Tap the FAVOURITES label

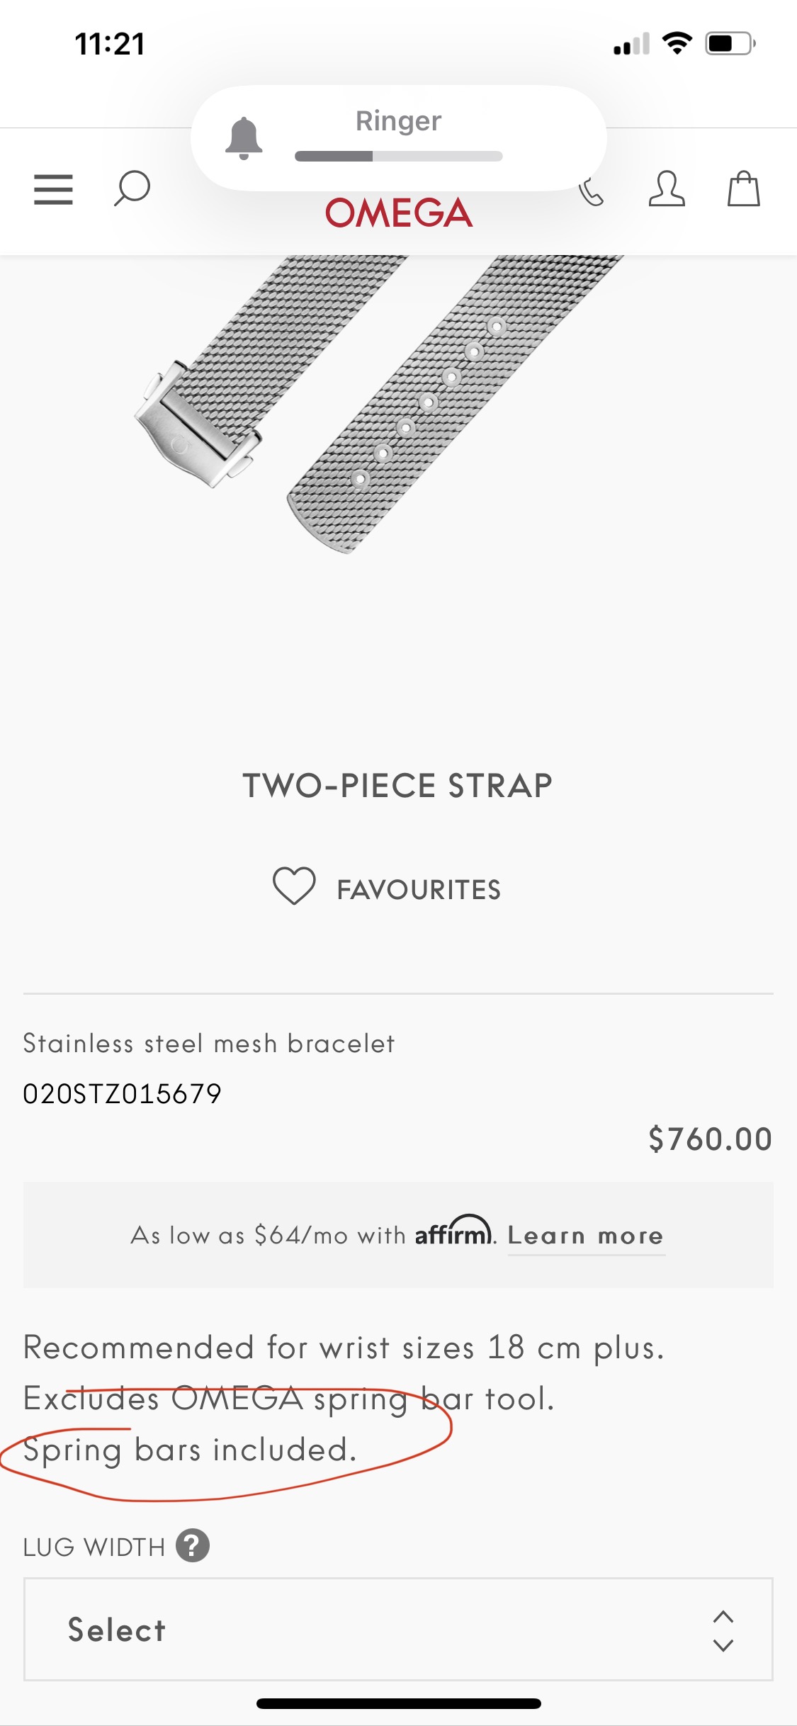coord(419,890)
